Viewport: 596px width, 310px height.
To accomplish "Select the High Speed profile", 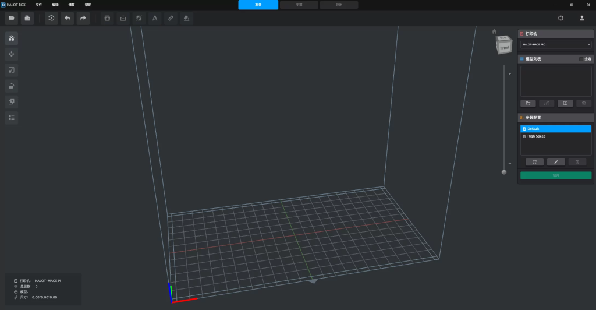I will 536,136.
